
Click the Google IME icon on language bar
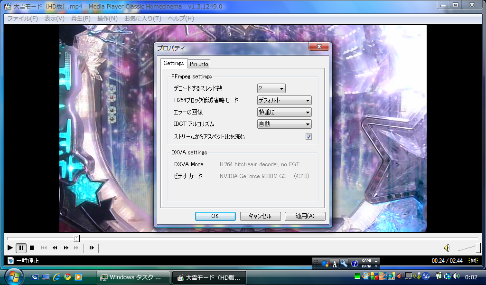(325, 264)
